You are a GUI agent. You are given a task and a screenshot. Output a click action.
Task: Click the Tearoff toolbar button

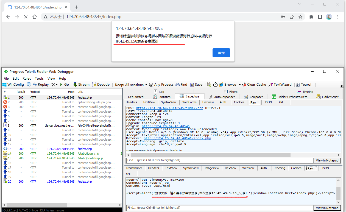point(304,85)
